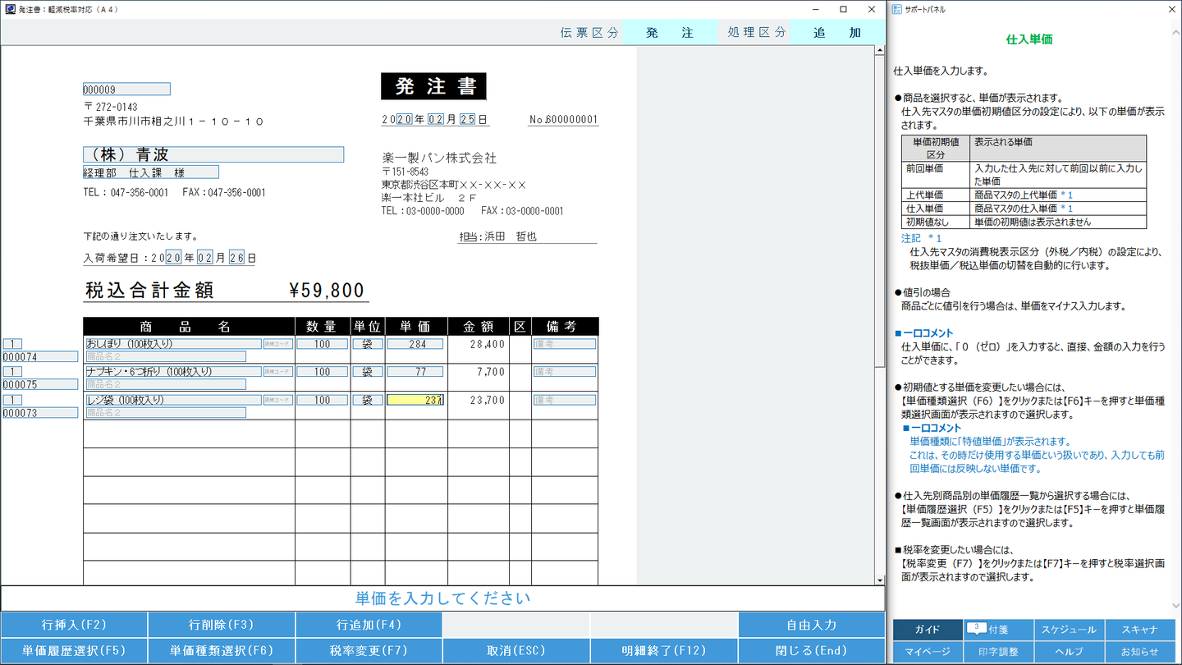Screen dimensions: 1182x665
Task: Click the 単価 field showing 77
Action: pos(415,372)
